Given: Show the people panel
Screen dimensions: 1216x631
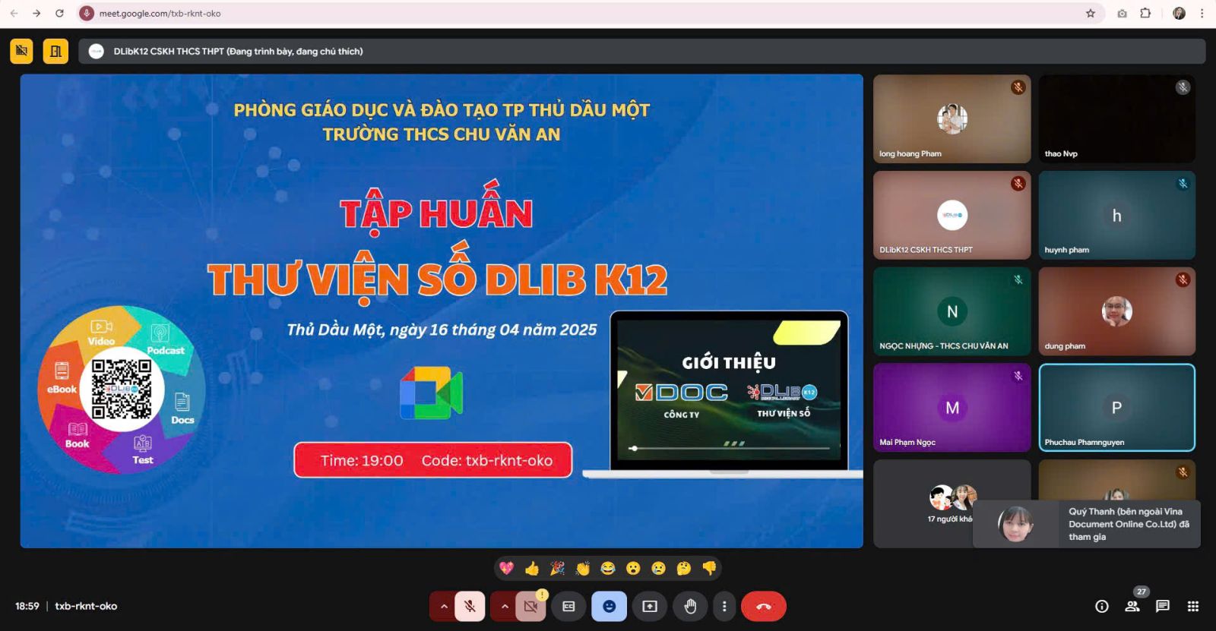Looking at the screenshot, I should 1132,606.
